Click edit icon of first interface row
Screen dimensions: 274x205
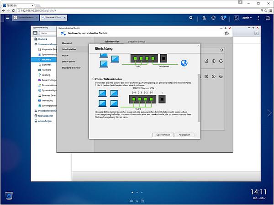point(206,61)
